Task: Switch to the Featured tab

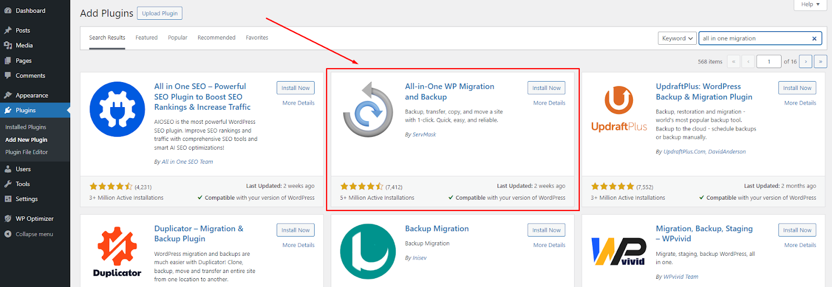Action: pyautogui.click(x=147, y=37)
